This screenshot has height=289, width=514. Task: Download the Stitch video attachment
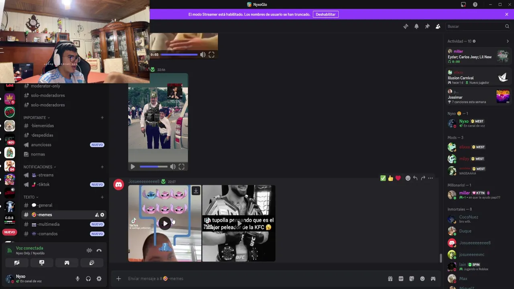(x=196, y=191)
